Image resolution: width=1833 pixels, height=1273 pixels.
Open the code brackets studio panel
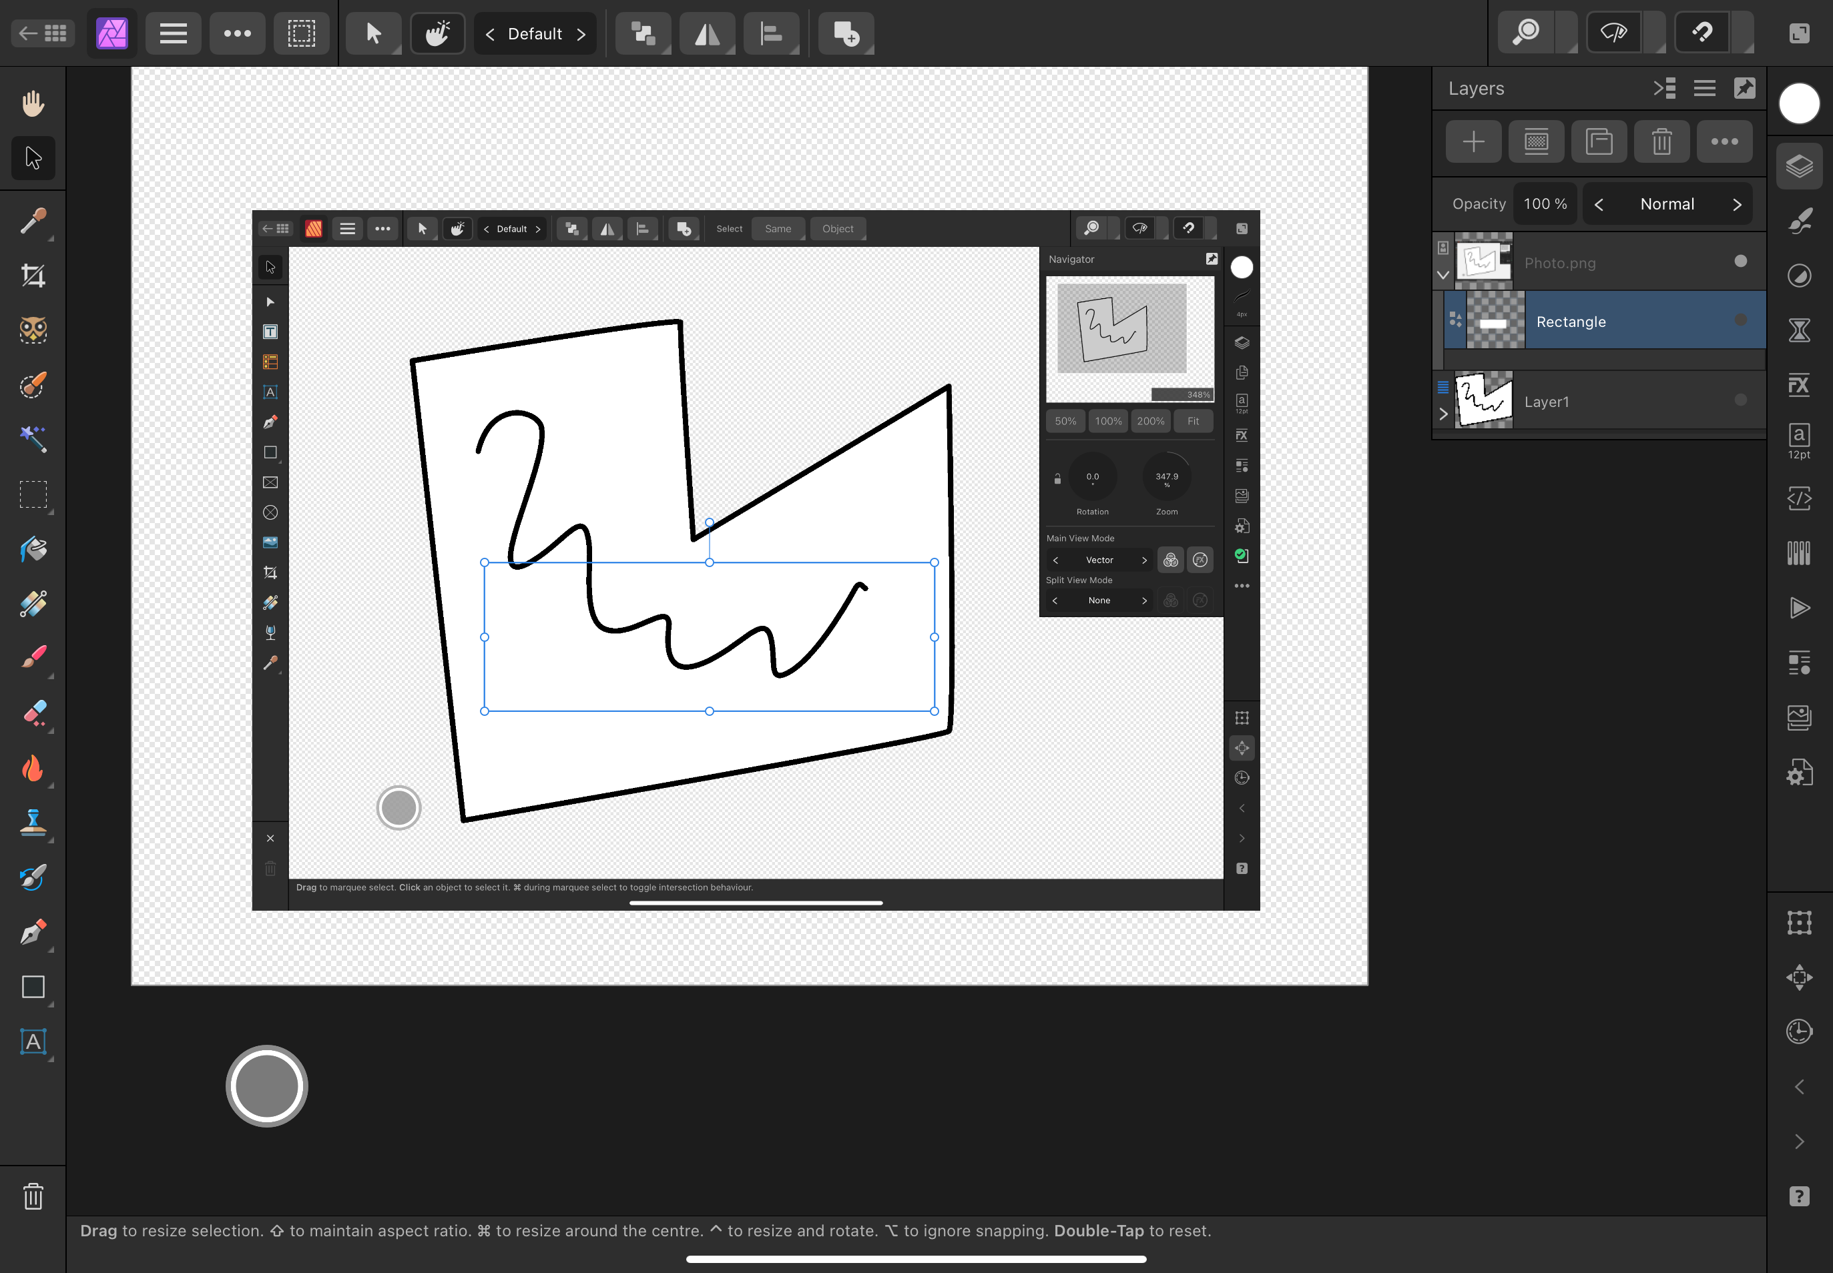pos(1800,498)
